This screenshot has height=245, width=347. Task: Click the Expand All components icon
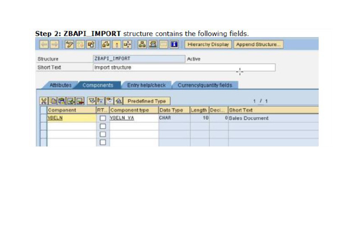(92, 101)
